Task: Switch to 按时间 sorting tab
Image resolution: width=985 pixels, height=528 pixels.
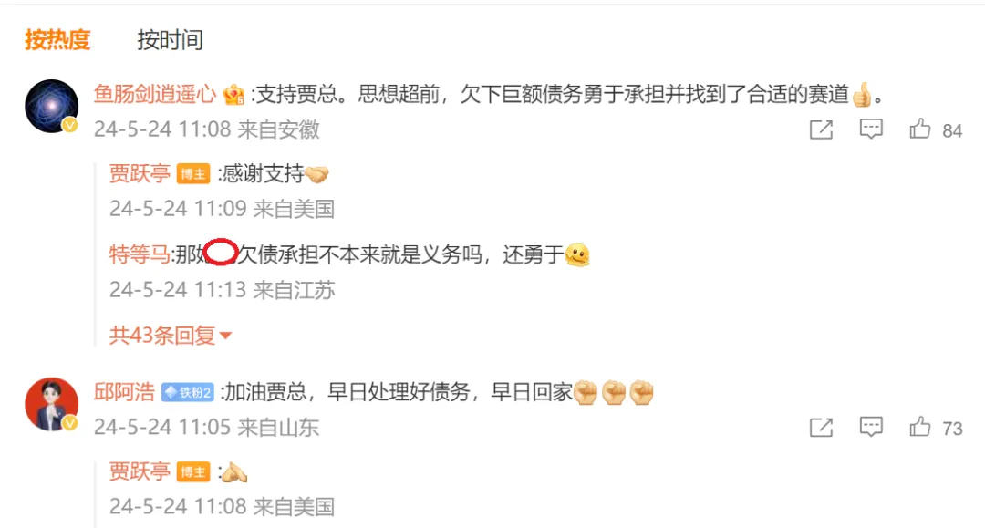Action: [x=170, y=39]
